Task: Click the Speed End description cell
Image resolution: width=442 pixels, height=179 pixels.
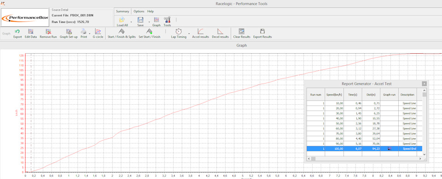Action: [x=407, y=149]
